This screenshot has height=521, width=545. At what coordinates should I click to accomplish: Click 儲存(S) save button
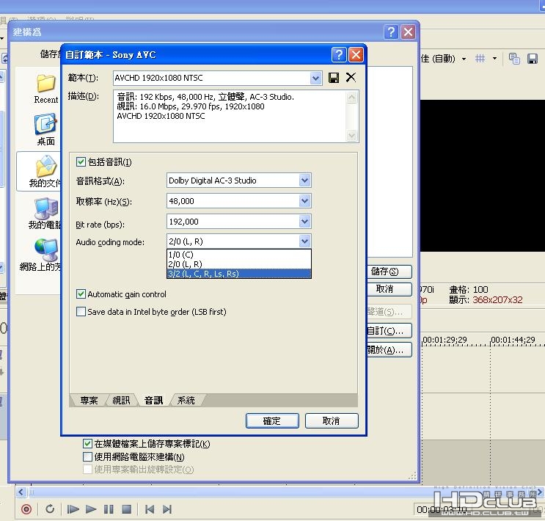(389, 272)
